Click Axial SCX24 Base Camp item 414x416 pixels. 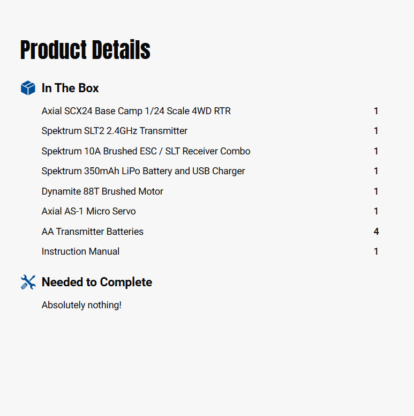pyautogui.click(x=136, y=111)
